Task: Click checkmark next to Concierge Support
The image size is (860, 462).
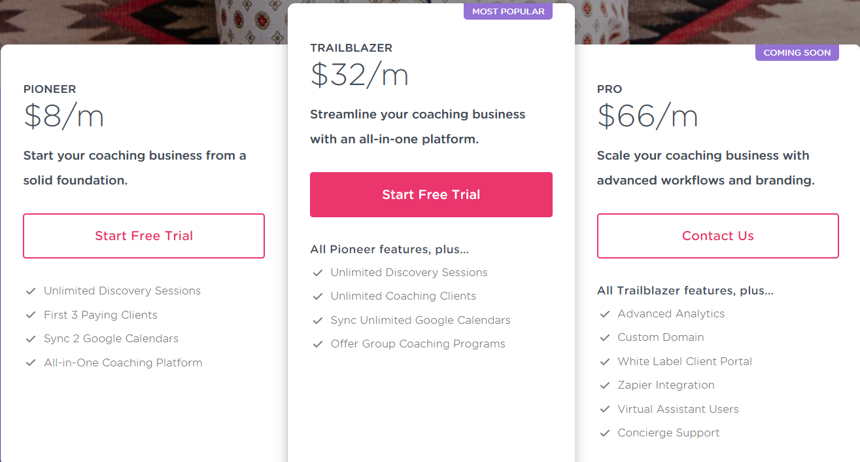Action: (604, 433)
